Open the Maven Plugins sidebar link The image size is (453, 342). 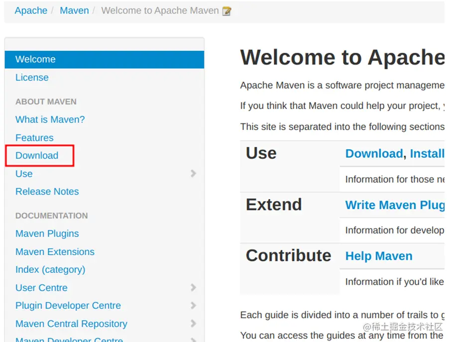[47, 233]
